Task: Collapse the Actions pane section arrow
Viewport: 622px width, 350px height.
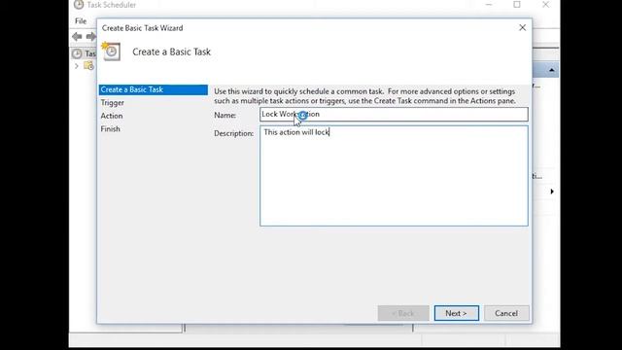Action: (x=551, y=70)
